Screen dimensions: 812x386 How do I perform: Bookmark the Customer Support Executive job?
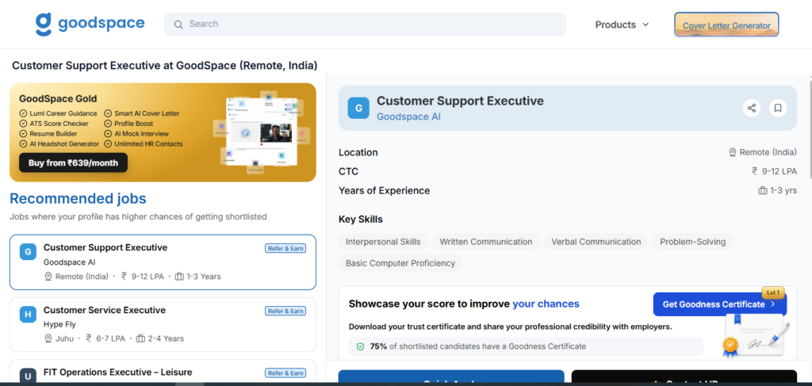click(778, 108)
